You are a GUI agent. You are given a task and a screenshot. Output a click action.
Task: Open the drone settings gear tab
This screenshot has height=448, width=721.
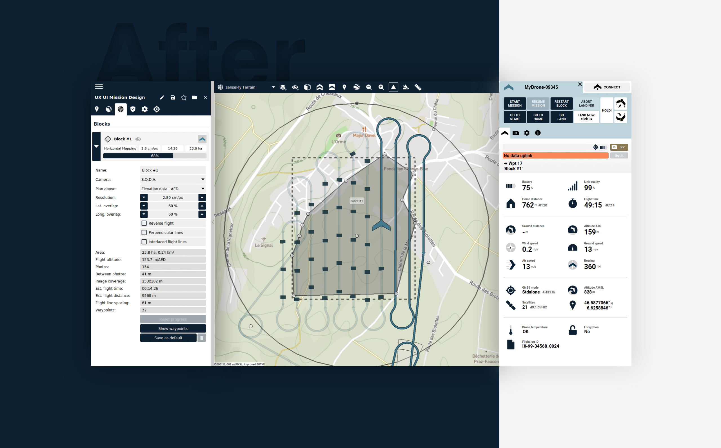coord(527,133)
